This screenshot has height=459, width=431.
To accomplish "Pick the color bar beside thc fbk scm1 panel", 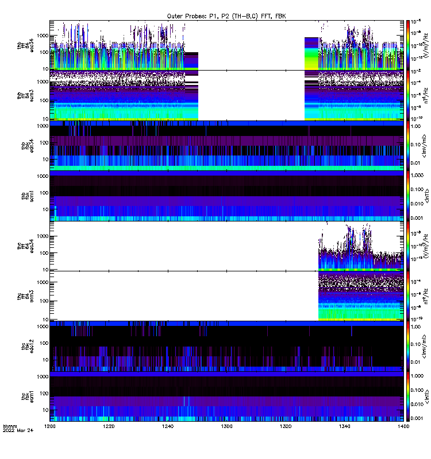I will click(408, 396).
